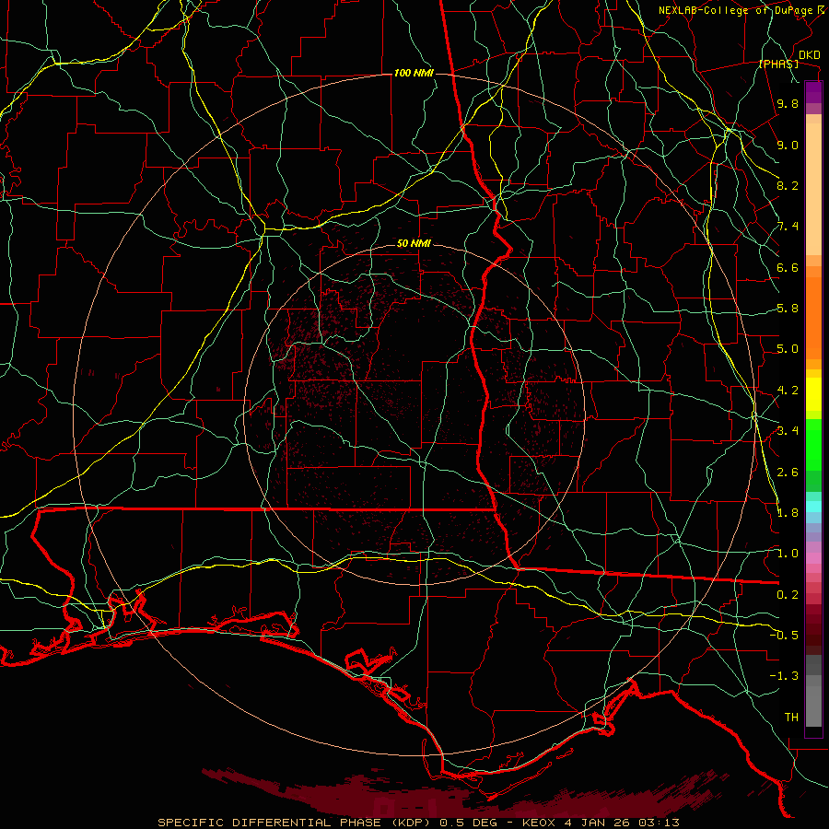829x829 pixels.
Task: Click the 0.2 scale value
Action: [x=788, y=595]
